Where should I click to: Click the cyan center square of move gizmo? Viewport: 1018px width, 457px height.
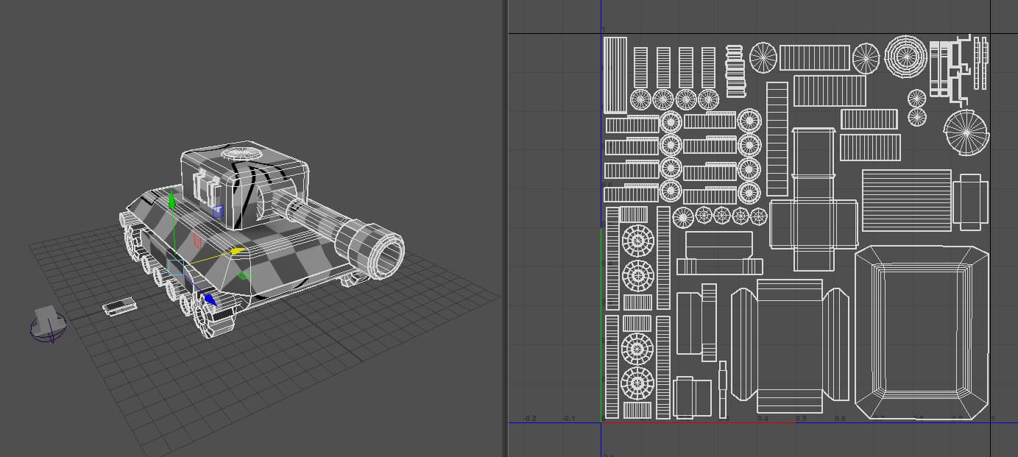point(176,267)
